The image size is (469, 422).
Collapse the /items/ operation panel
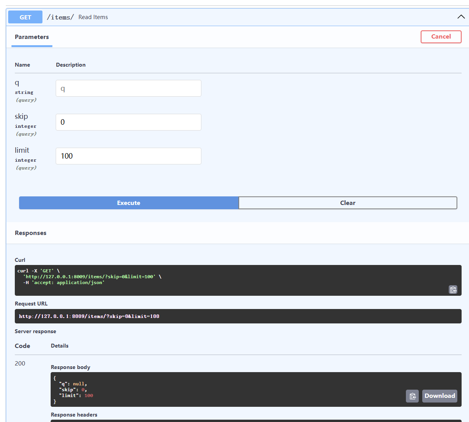click(x=461, y=17)
